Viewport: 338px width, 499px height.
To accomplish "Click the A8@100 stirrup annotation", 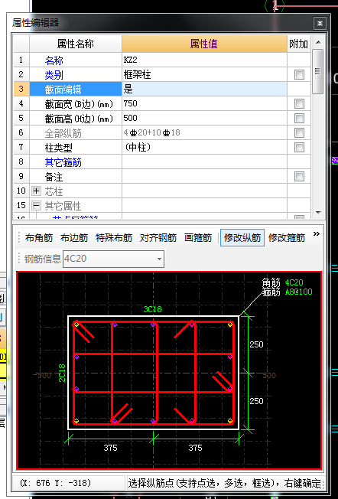I will (298, 292).
